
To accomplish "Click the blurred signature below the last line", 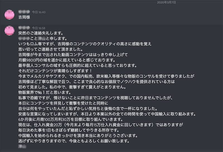I will (22, 146).
